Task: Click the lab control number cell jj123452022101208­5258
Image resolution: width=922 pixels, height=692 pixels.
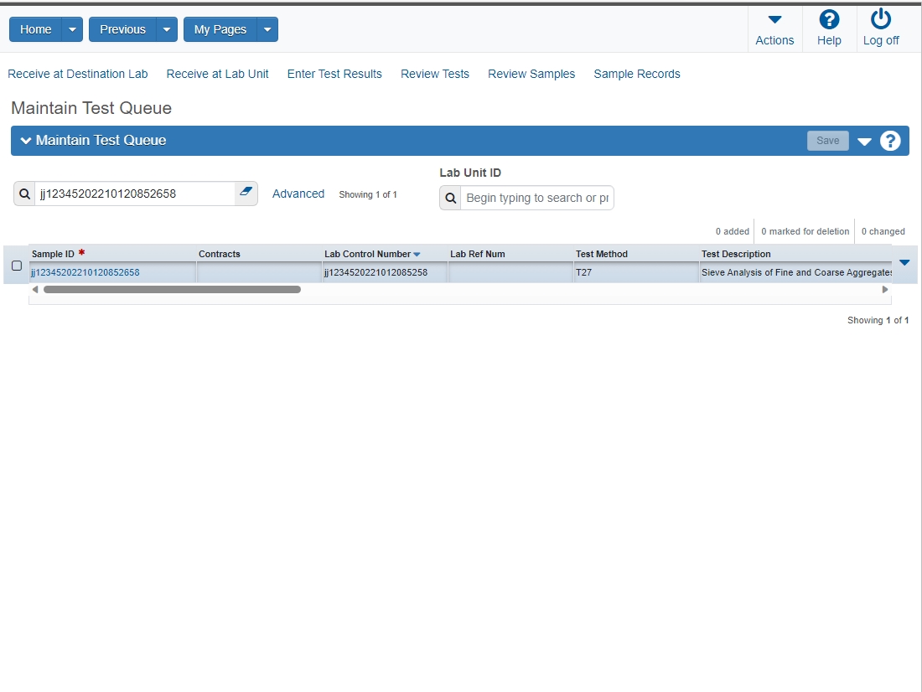Action: tap(385, 273)
